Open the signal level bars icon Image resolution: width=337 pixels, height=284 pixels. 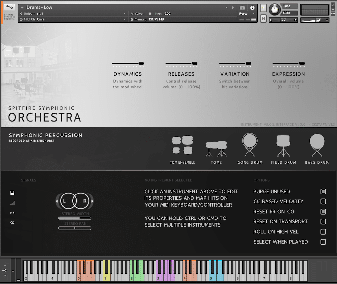pos(12,203)
